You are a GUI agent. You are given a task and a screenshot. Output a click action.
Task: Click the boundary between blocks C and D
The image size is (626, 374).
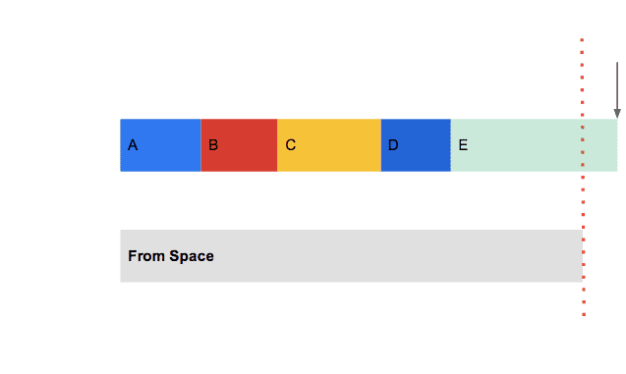point(381,145)
